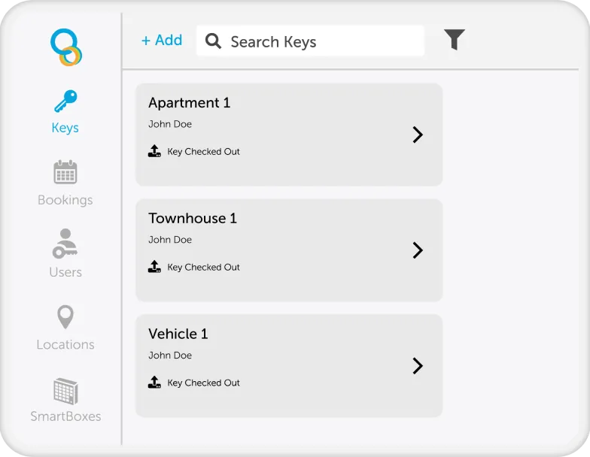Open the filter funnel icon
The image size is (590, 457).
click(455, 39)
